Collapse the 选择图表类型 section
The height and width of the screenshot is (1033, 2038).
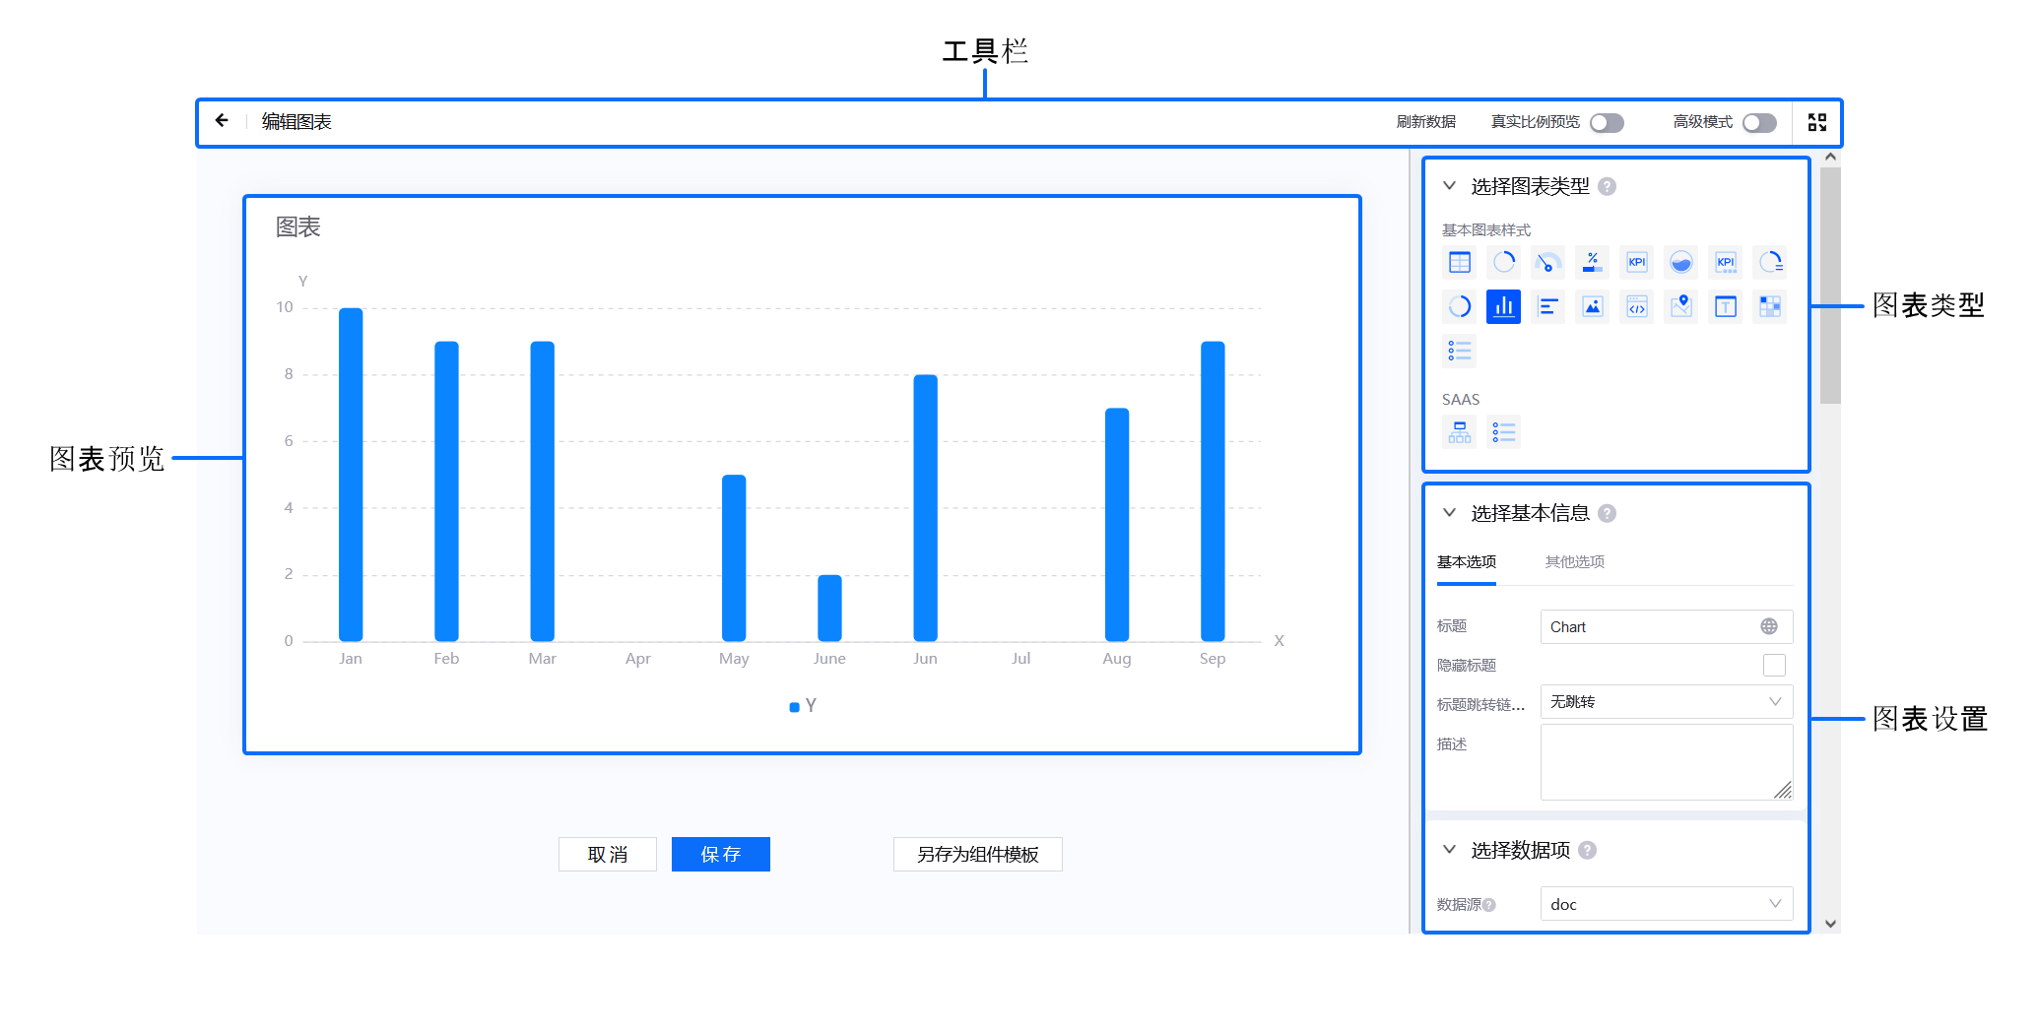[x=1449, y=185]
